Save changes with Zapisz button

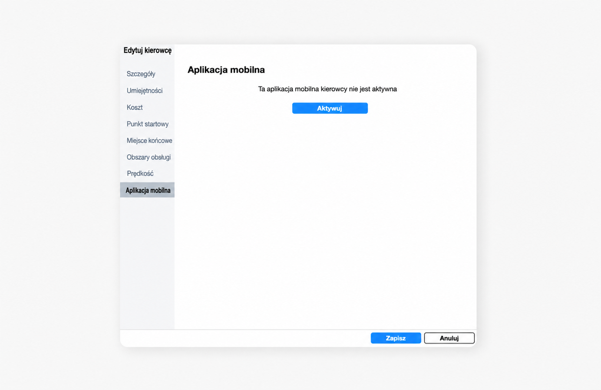pyautogui.click(x=396, y=338)
